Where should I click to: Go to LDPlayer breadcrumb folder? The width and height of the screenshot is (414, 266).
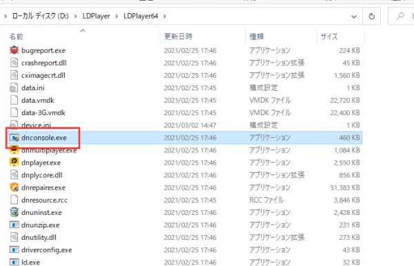(96, 16)
